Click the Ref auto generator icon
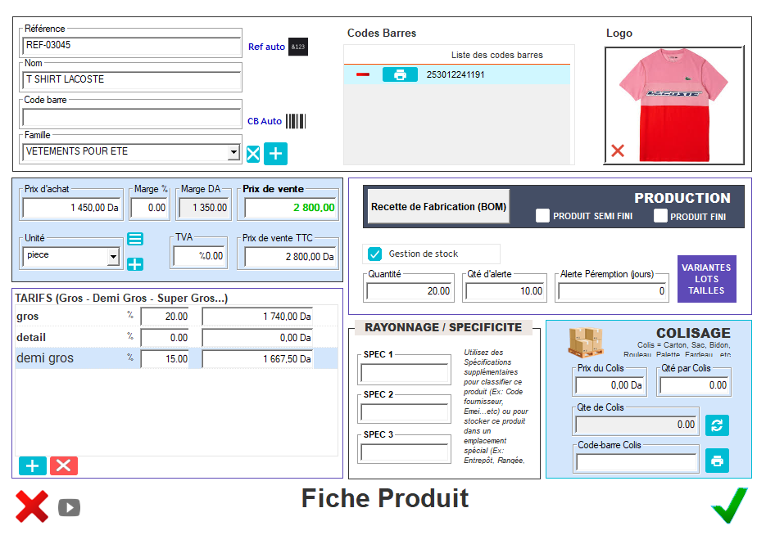This screenshot has width=766, height=535. [x=298, y=47]
